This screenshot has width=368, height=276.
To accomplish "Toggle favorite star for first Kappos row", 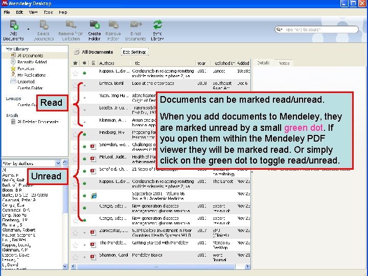I will (x=75, y=73).
